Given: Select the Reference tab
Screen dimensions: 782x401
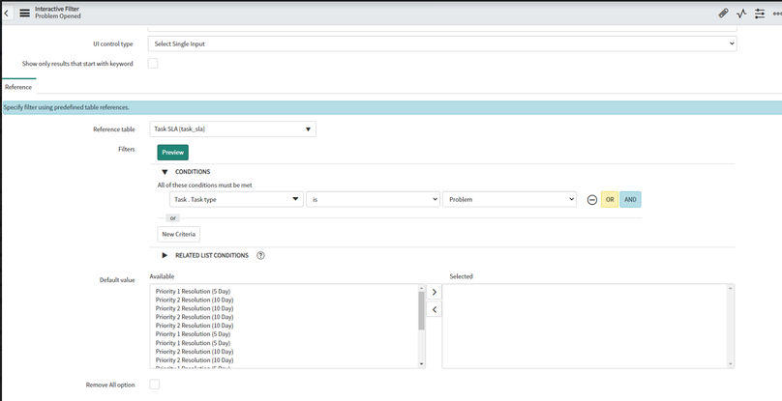Looking at the screenshot, I should [x=18, y=87].
